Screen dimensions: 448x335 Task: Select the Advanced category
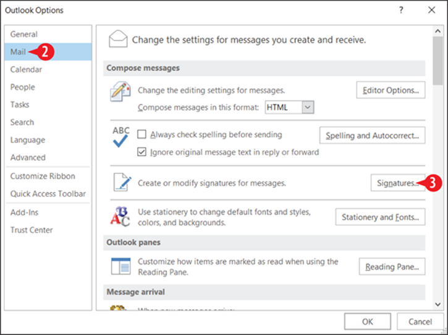click(48, 157)
